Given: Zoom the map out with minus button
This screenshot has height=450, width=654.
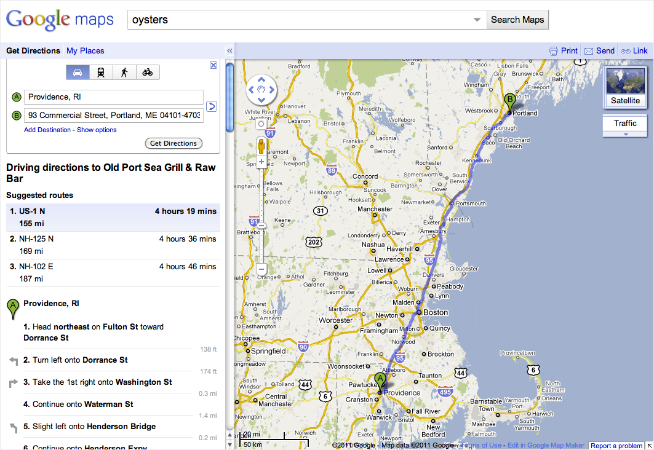Looking at the screenshot, I should [261, 269].
